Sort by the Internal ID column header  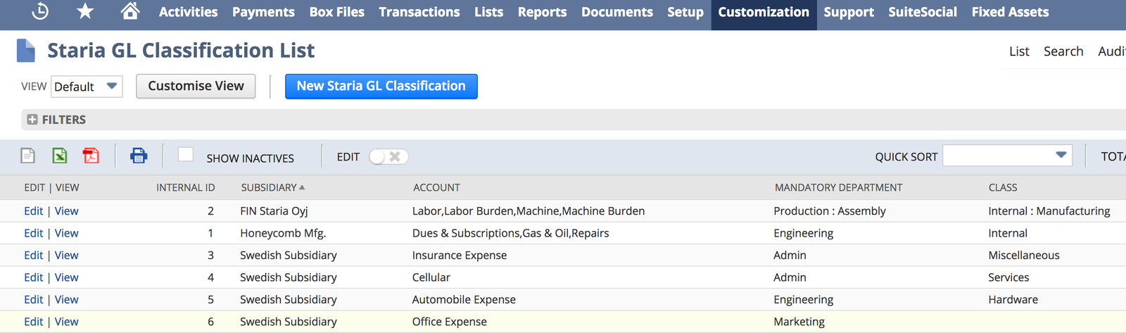coord(186,187)
